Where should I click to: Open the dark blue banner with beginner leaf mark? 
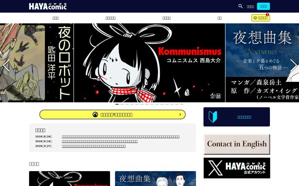(237, 117)
